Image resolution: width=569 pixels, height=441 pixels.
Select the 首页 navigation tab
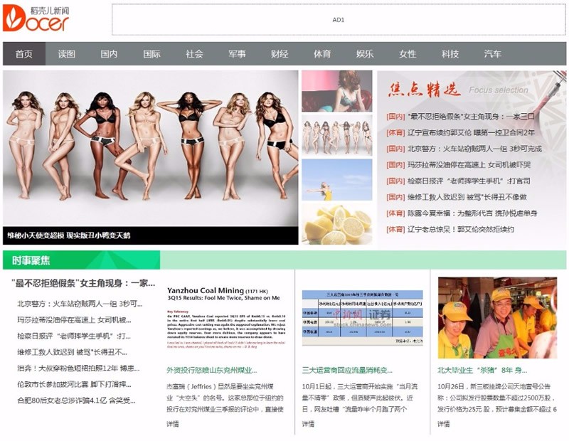(x=23, y=53)
